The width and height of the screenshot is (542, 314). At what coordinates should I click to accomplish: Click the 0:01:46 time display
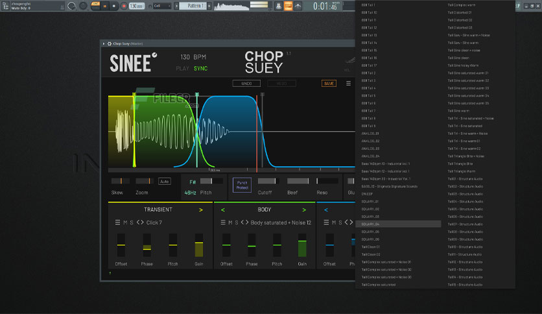coord(325,6)
